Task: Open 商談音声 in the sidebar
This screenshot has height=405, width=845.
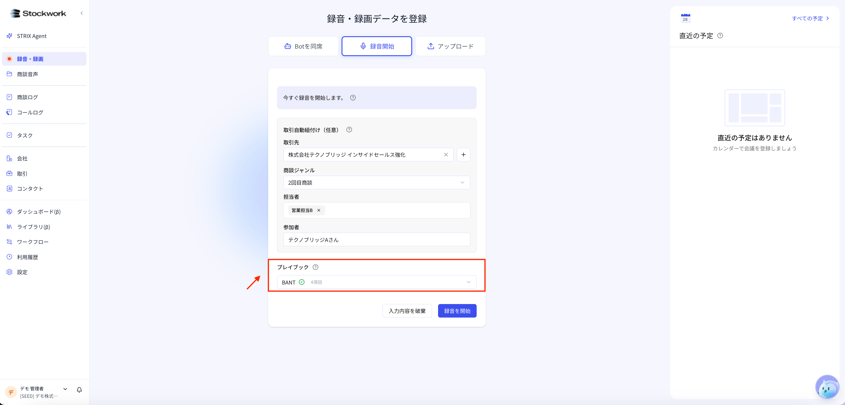Action: point(44,74)
